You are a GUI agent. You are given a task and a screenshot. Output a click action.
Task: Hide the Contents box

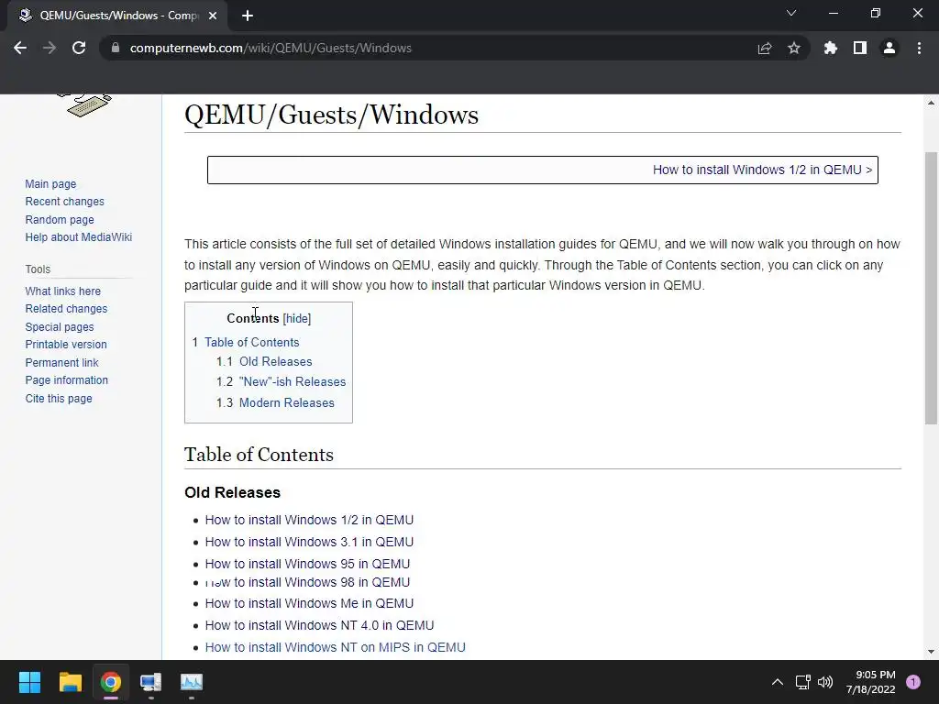[296, 318]
